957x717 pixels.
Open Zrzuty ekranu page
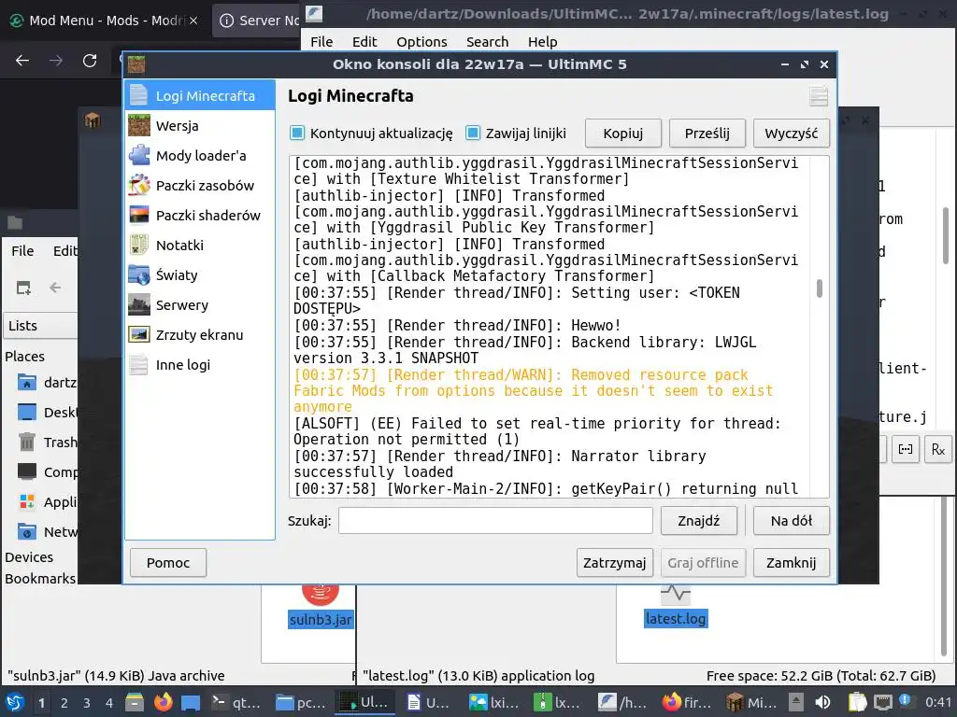point(200,335)
